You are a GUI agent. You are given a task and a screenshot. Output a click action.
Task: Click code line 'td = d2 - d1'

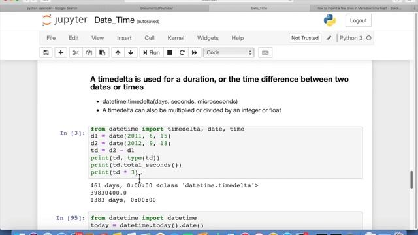(112, 151)
